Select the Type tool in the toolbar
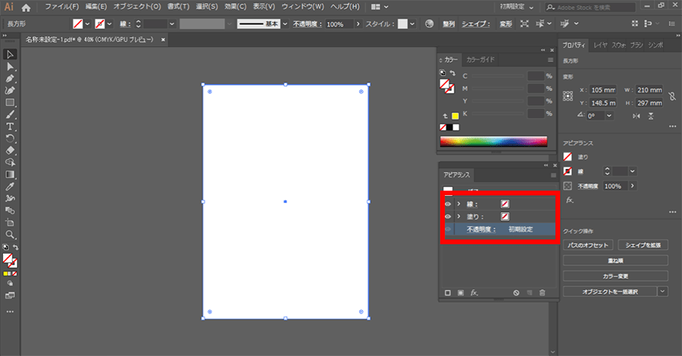Viewport: 682px width, 356px height. (x=11, y=126)
